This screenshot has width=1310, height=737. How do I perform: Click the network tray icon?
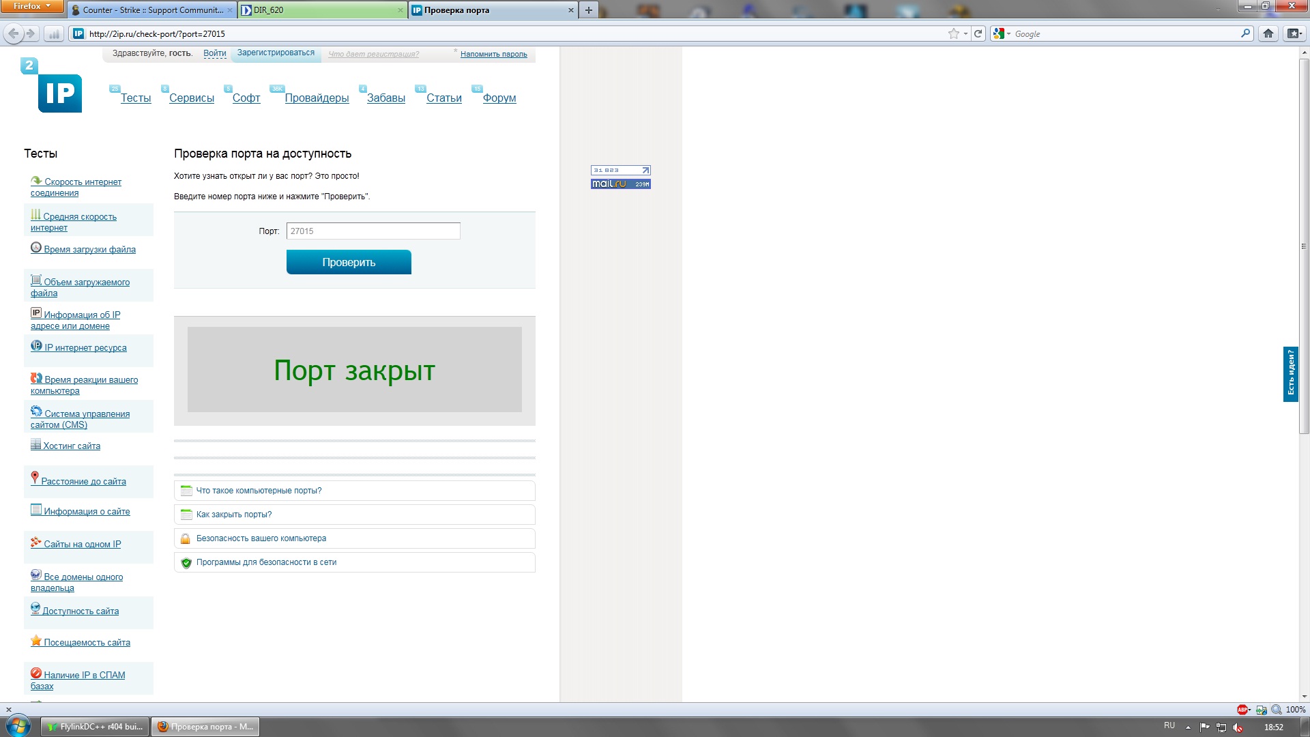(x=1221, y=727)
